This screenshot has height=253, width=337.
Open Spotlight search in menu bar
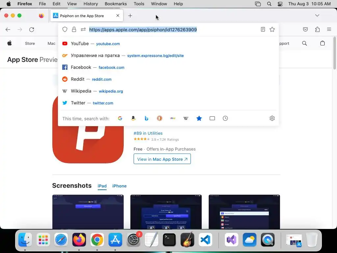point(269,4)
